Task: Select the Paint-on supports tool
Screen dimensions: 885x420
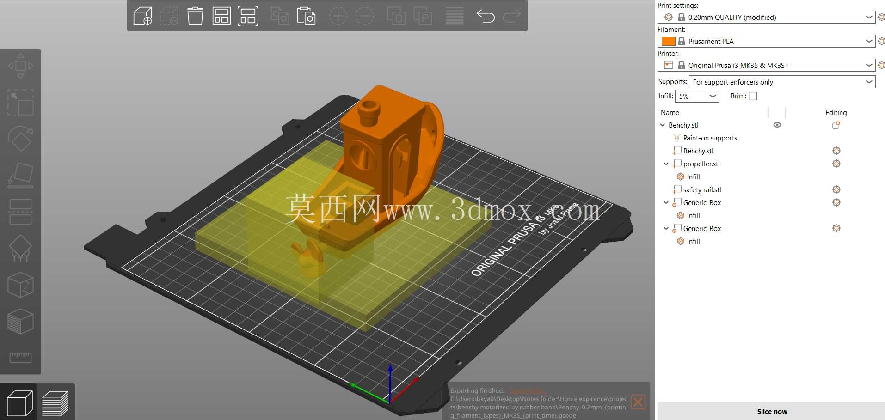Action: point(20,248)
